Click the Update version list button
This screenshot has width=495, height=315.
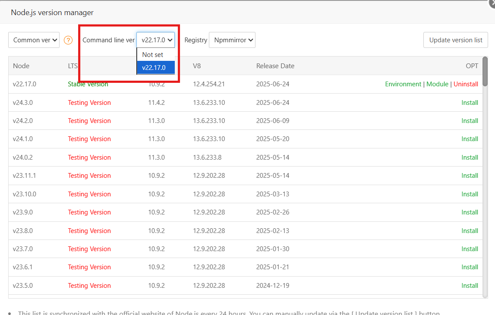455,40
